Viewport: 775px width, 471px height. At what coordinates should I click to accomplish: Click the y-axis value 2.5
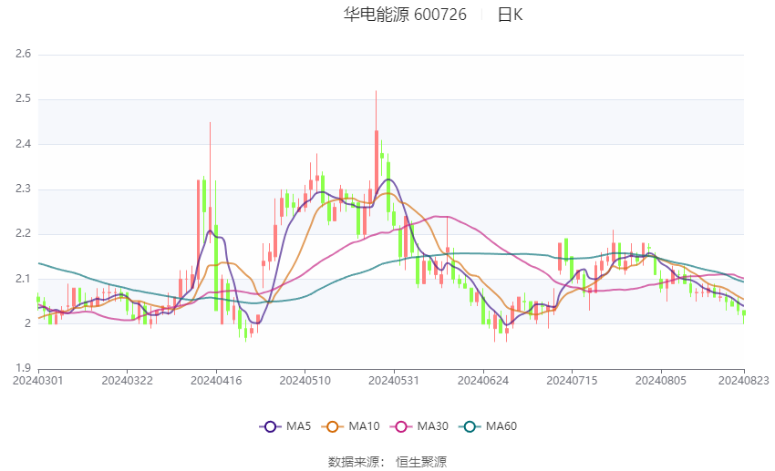click(23, 99)
